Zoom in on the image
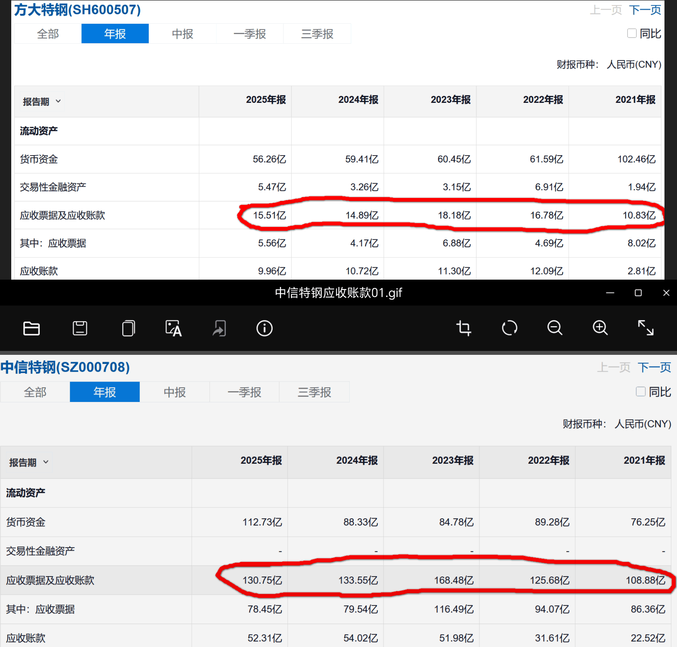The height and width of the screenshot is (647, 677). point(600,328)
